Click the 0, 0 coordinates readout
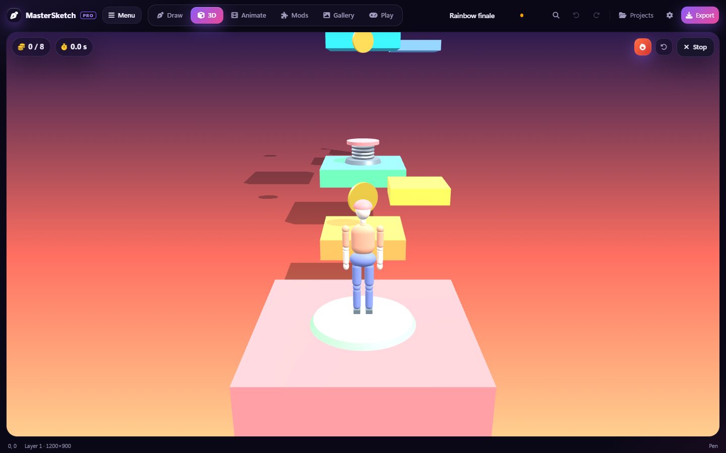 pos(12,446)
